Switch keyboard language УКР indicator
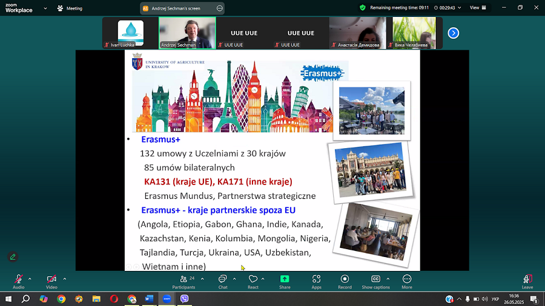 pos(495,299)
